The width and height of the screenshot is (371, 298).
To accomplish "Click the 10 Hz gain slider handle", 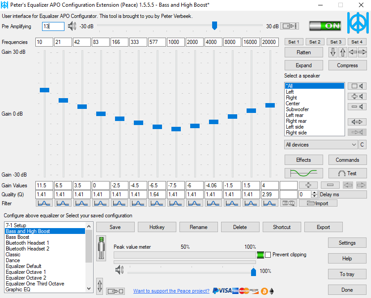I will coord(44,90).
